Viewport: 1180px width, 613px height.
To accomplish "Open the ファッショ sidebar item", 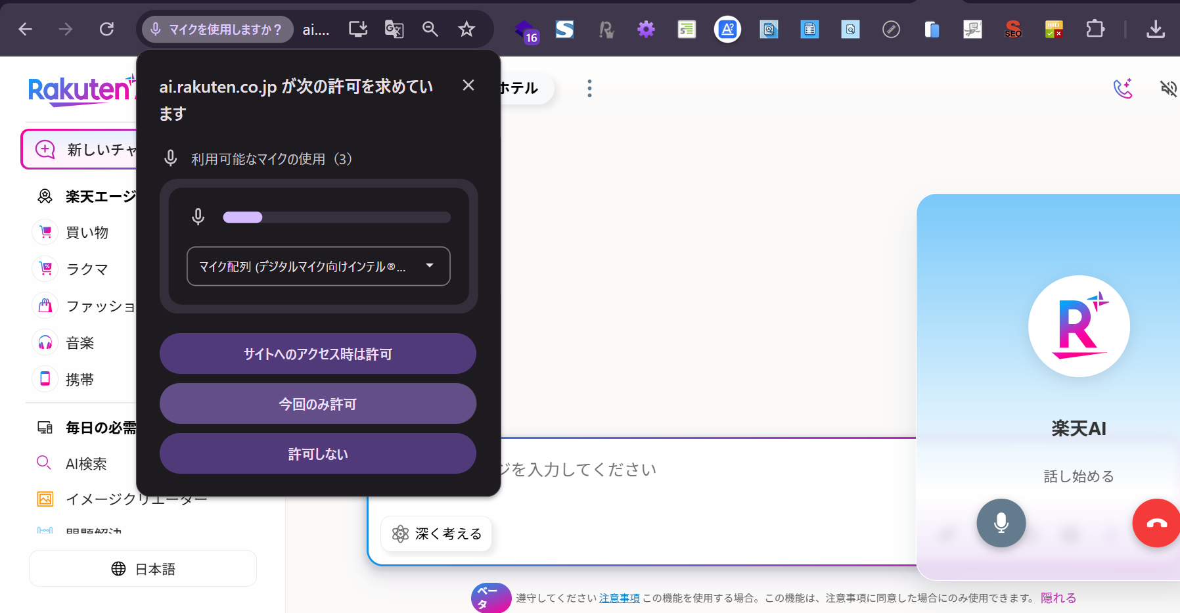I will pos(84,306).
